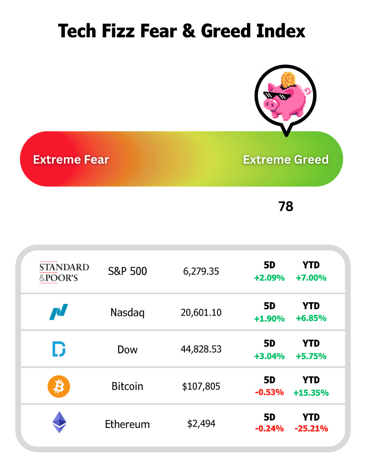Click the Dow price 44,828.53
Viewport: 367px width, 461px height.
click(x=201, y=349)
